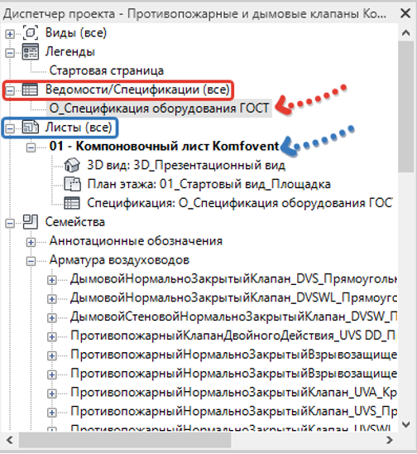The image size is (417, 454).
Task: Expand Аннотационные обозначения node
Action: 31,242
